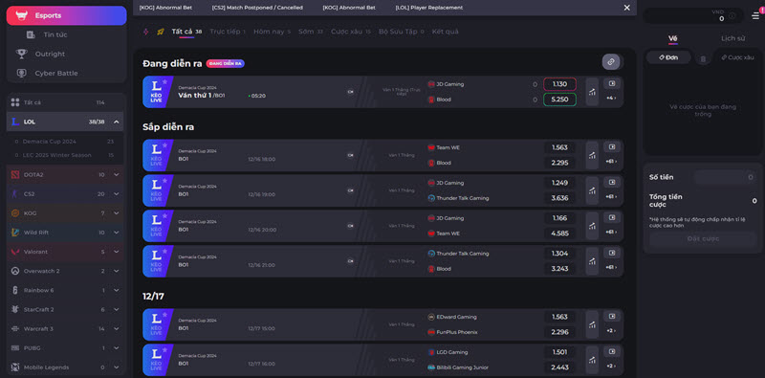Pick FunPlus Phoenix odds 2.296
Screen dimensions: 765x378
(x=559, y=332)
